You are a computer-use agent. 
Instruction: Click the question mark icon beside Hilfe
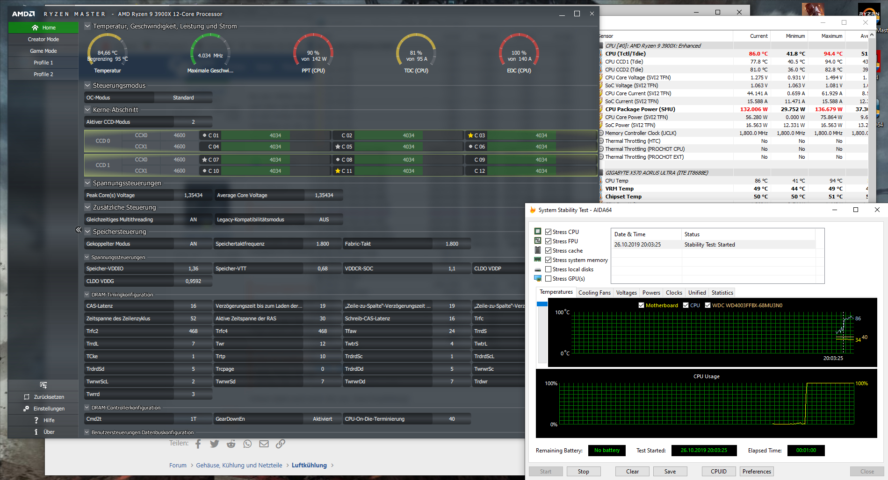click(x=36, y=420)
